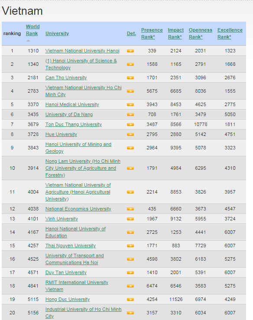Select the ranking column header
253x320 pixels.
(12, 33)
